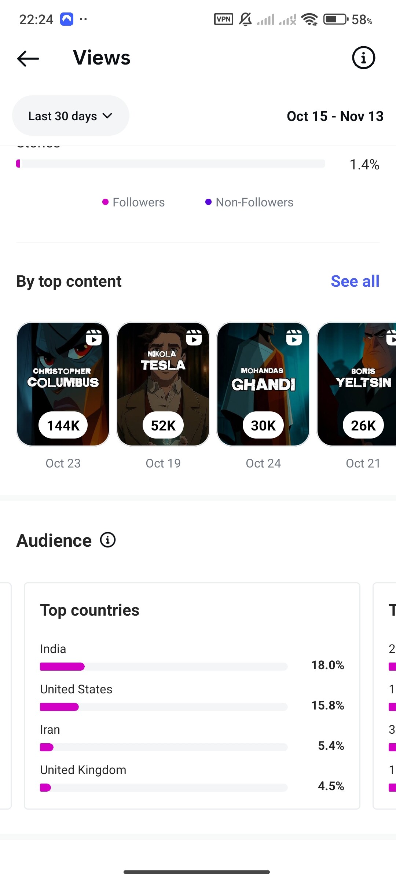Tap the Non-Followers legend item
The height and width of the screenshot is (880, 396).
click(249, 202)
